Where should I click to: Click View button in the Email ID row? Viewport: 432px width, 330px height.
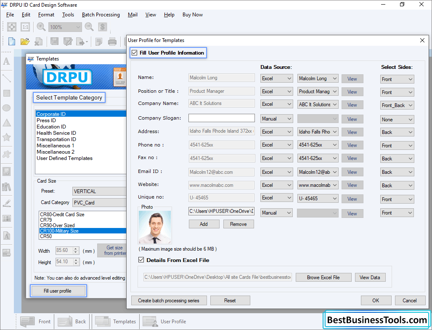coord(352,172)
